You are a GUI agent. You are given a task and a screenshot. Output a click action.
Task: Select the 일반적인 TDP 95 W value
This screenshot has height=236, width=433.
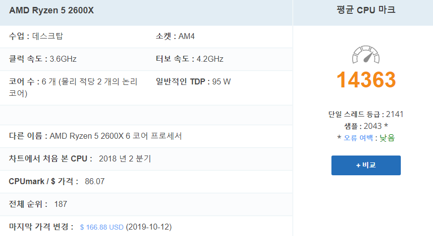[193, 81]
